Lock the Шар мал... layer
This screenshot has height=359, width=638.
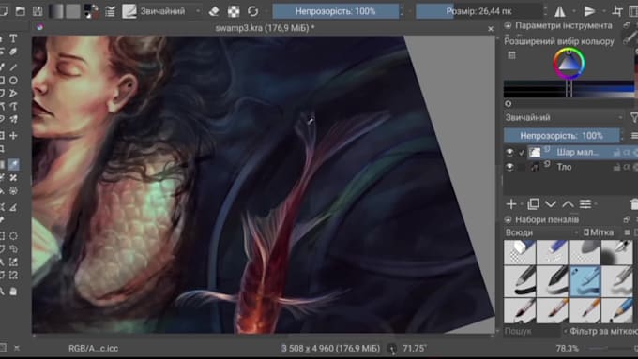click(x=616, y=153)
